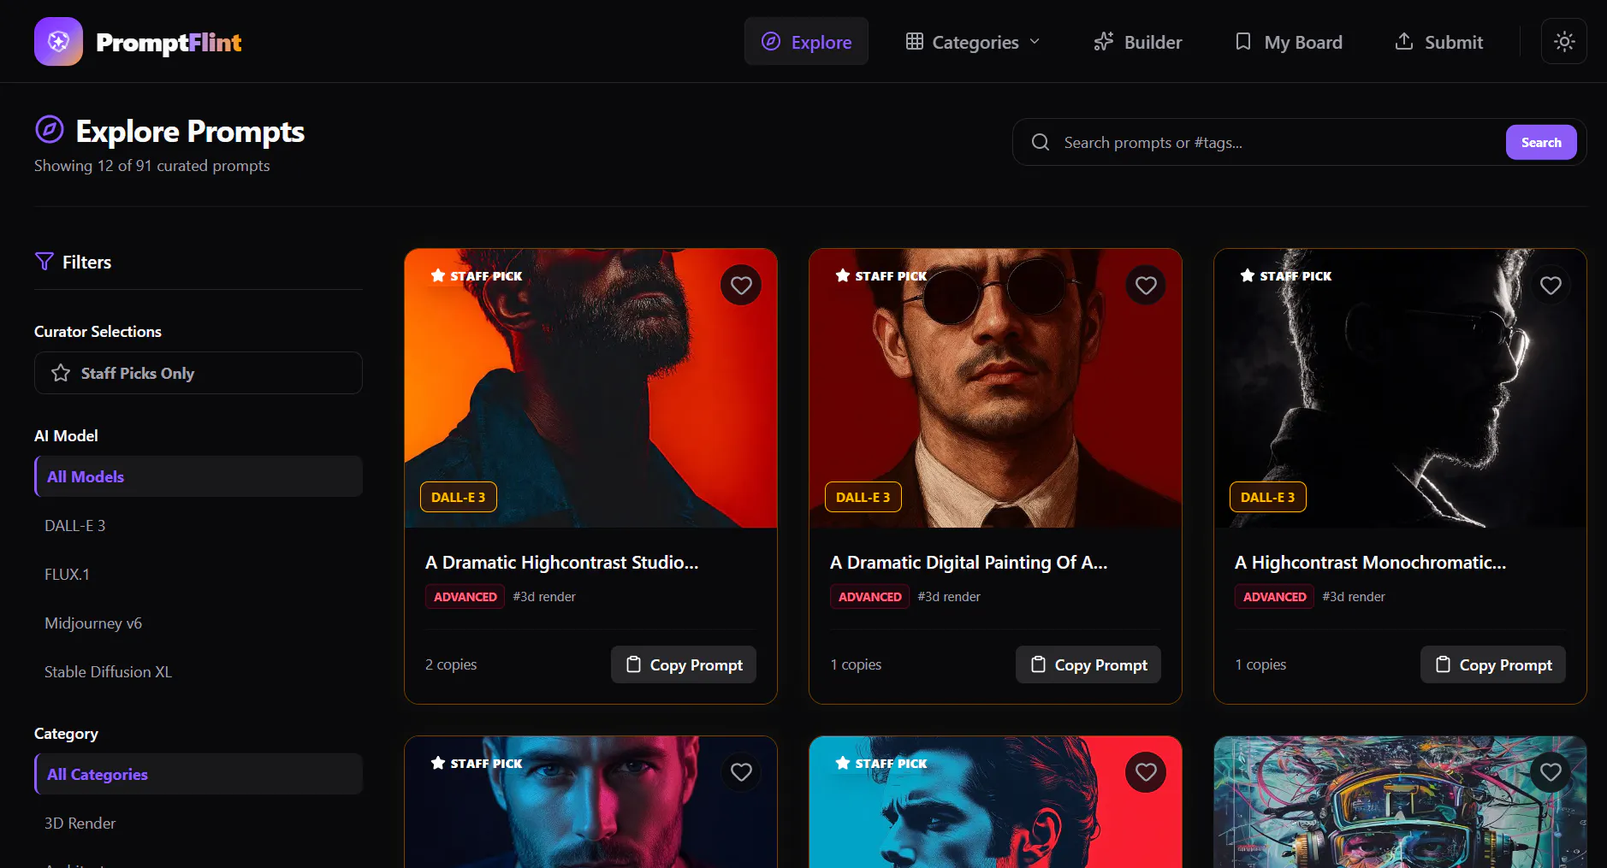Click DALL-E 3 badge on first card
Viewport: 1607px width, 868px height.
[459, 497]
